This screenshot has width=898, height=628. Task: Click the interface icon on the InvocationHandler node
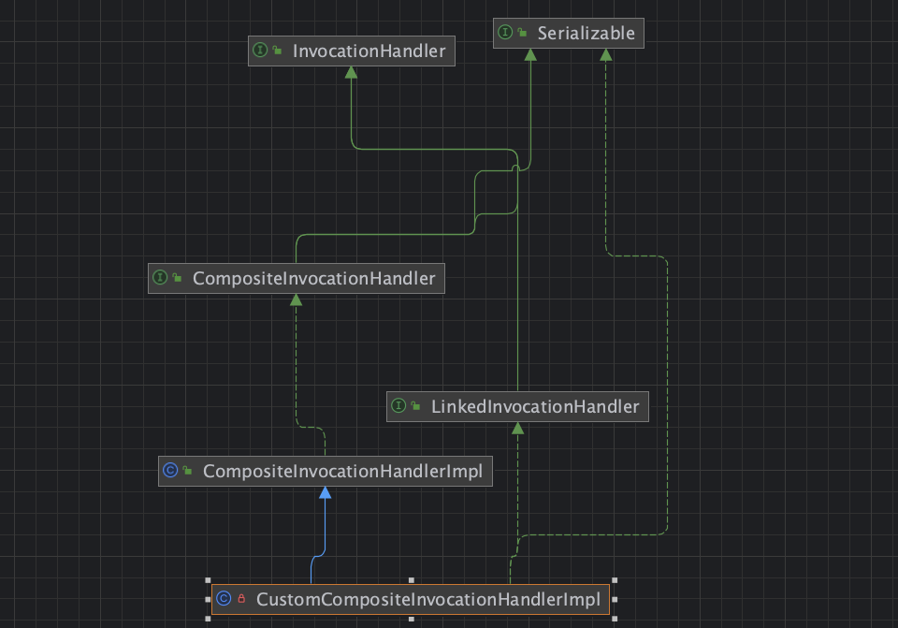click(x=260, y=51)
